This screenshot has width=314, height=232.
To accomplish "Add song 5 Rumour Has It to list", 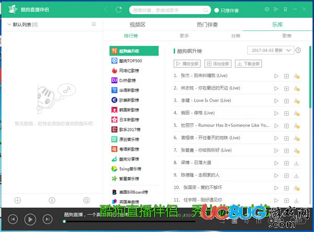I will pyautogui.click(x=287, y=126).
